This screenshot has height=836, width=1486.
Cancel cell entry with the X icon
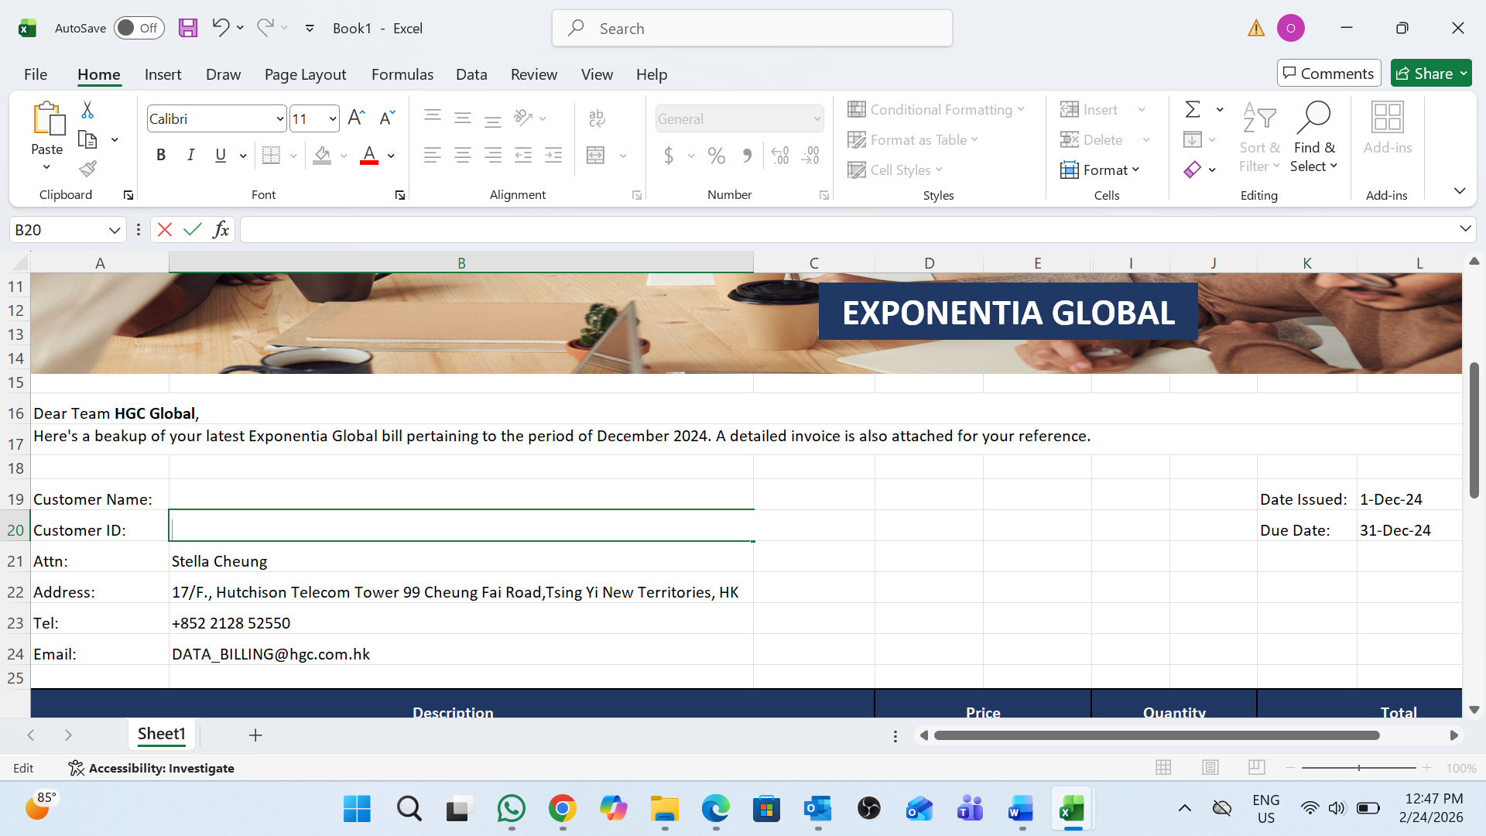tap(165, 230)
